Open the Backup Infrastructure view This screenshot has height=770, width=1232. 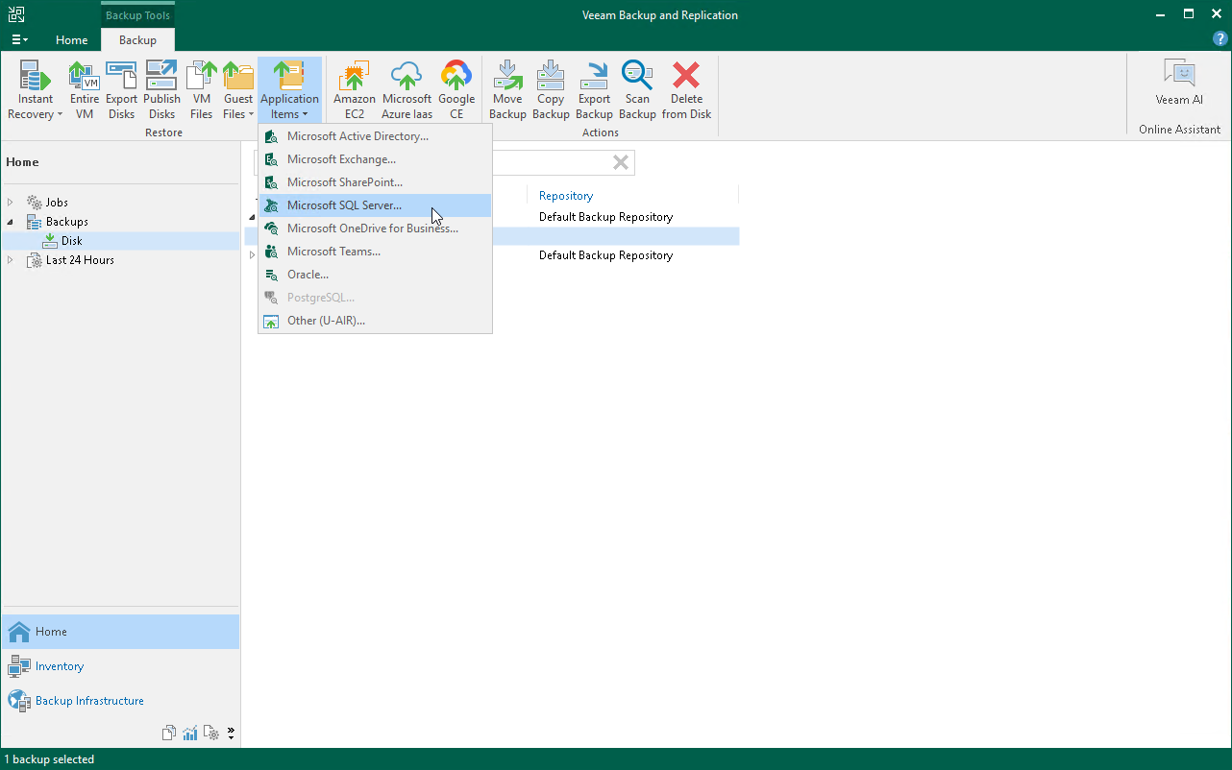pyautogui.click(x=120, y=701)
